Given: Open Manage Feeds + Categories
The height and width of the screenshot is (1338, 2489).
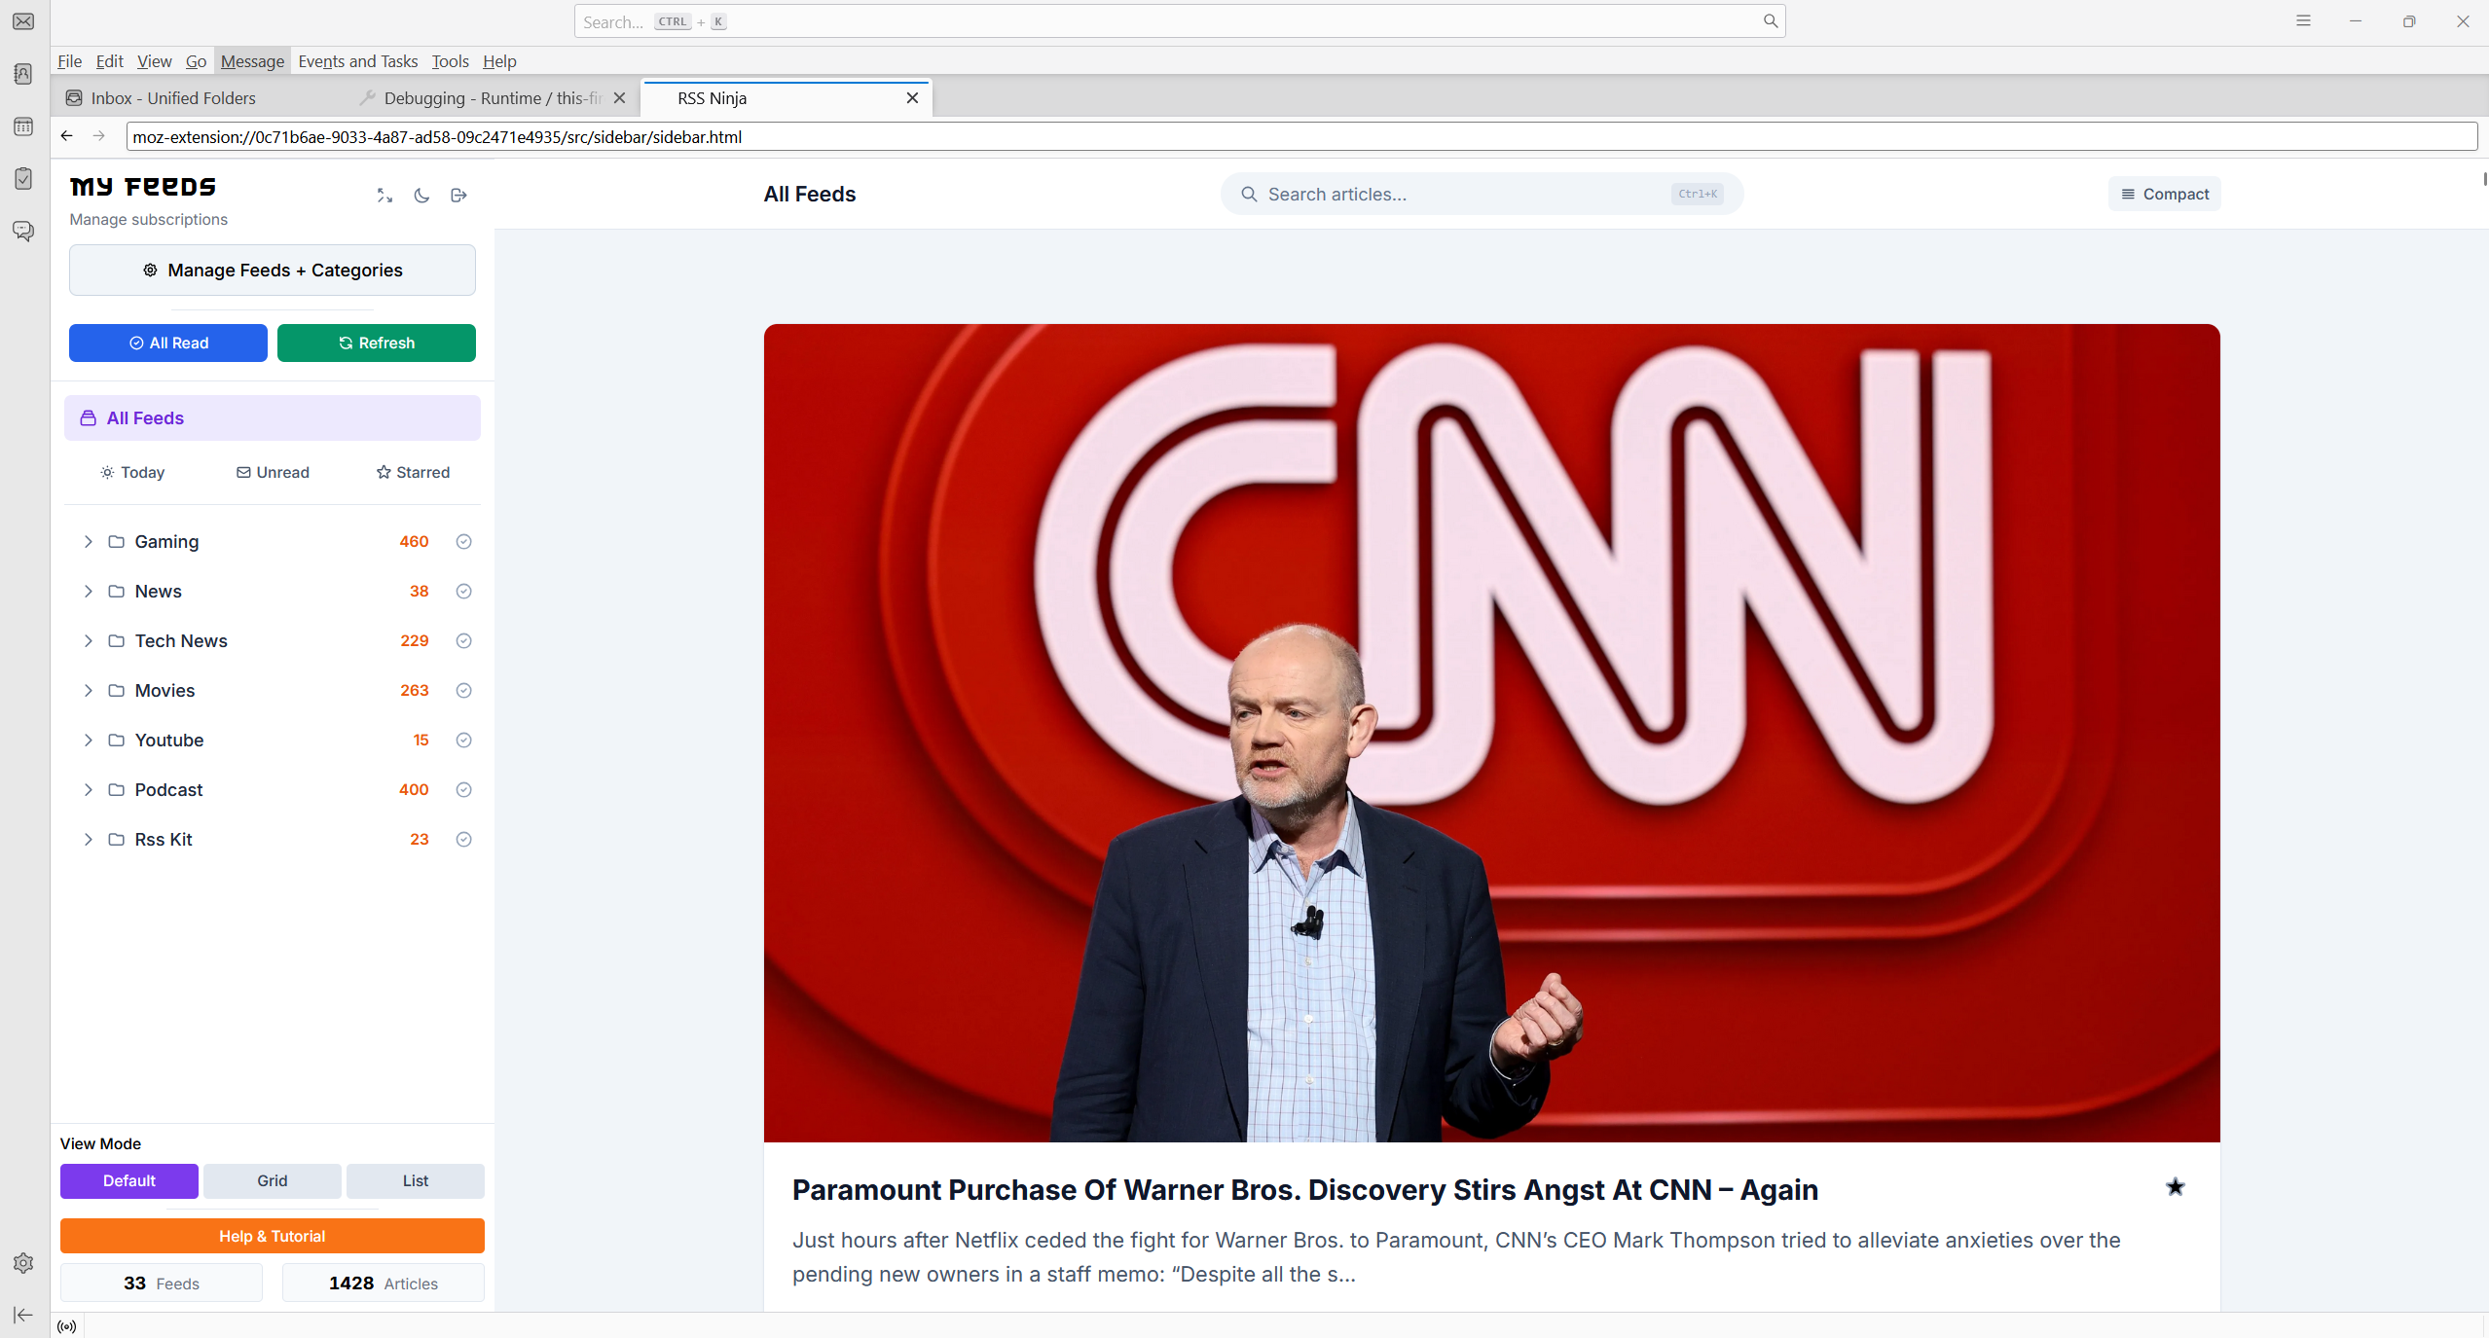Looking at the screenshot, I should pos(272,271).
